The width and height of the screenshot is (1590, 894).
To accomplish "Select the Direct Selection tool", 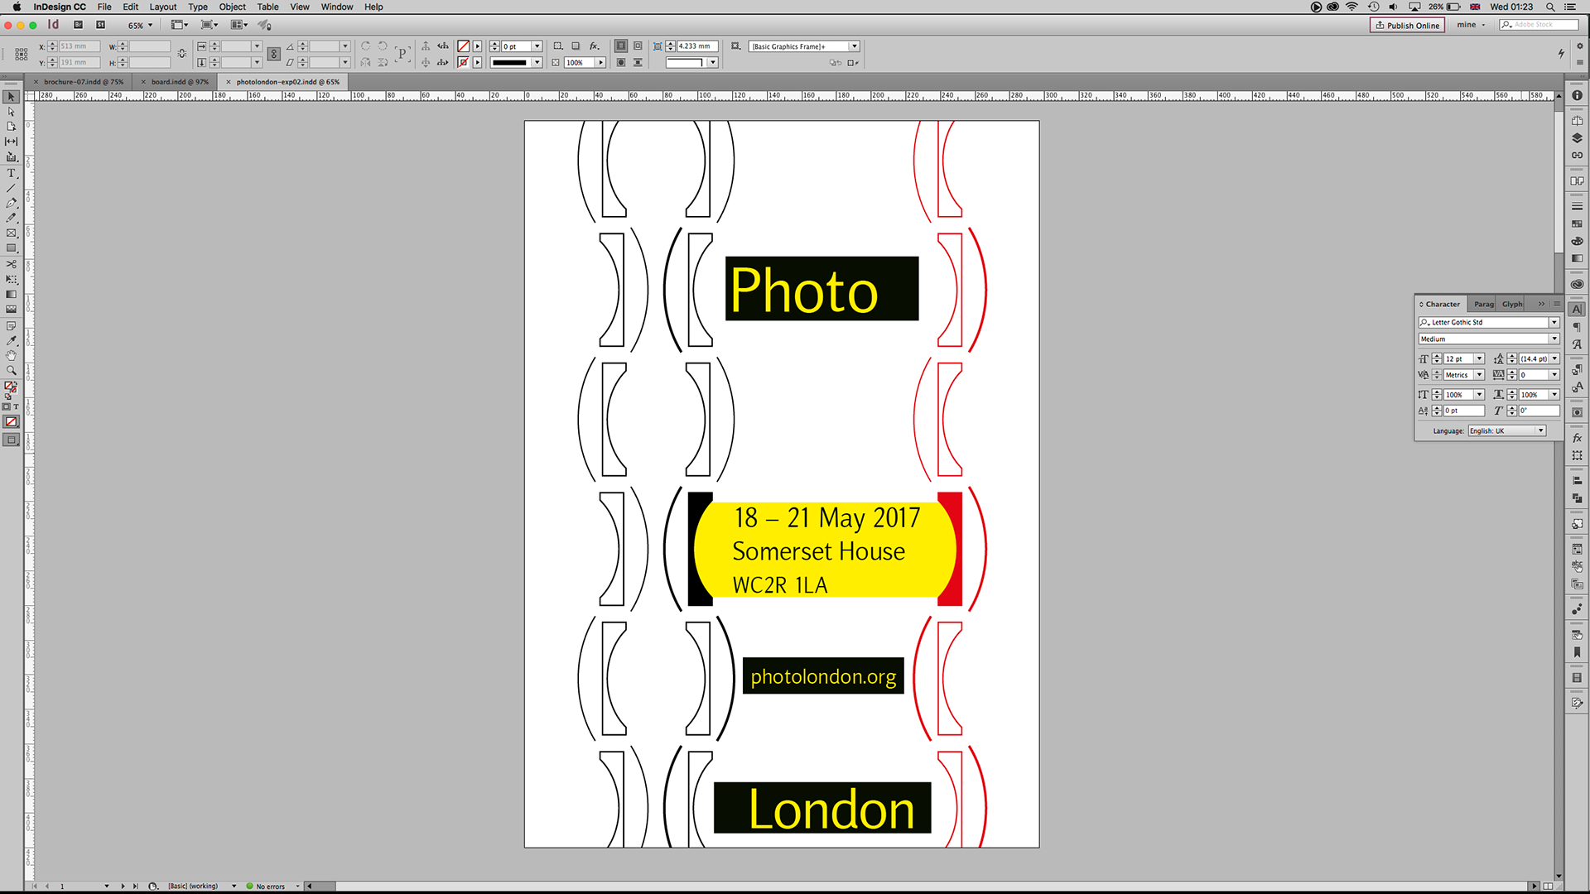I will pos(12,112).
